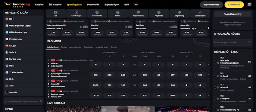Viewport: 256px width, 112px height.
Task: Select the Borussia Mönchengladbach popular bet radio
Action: [x=215, y=63]
